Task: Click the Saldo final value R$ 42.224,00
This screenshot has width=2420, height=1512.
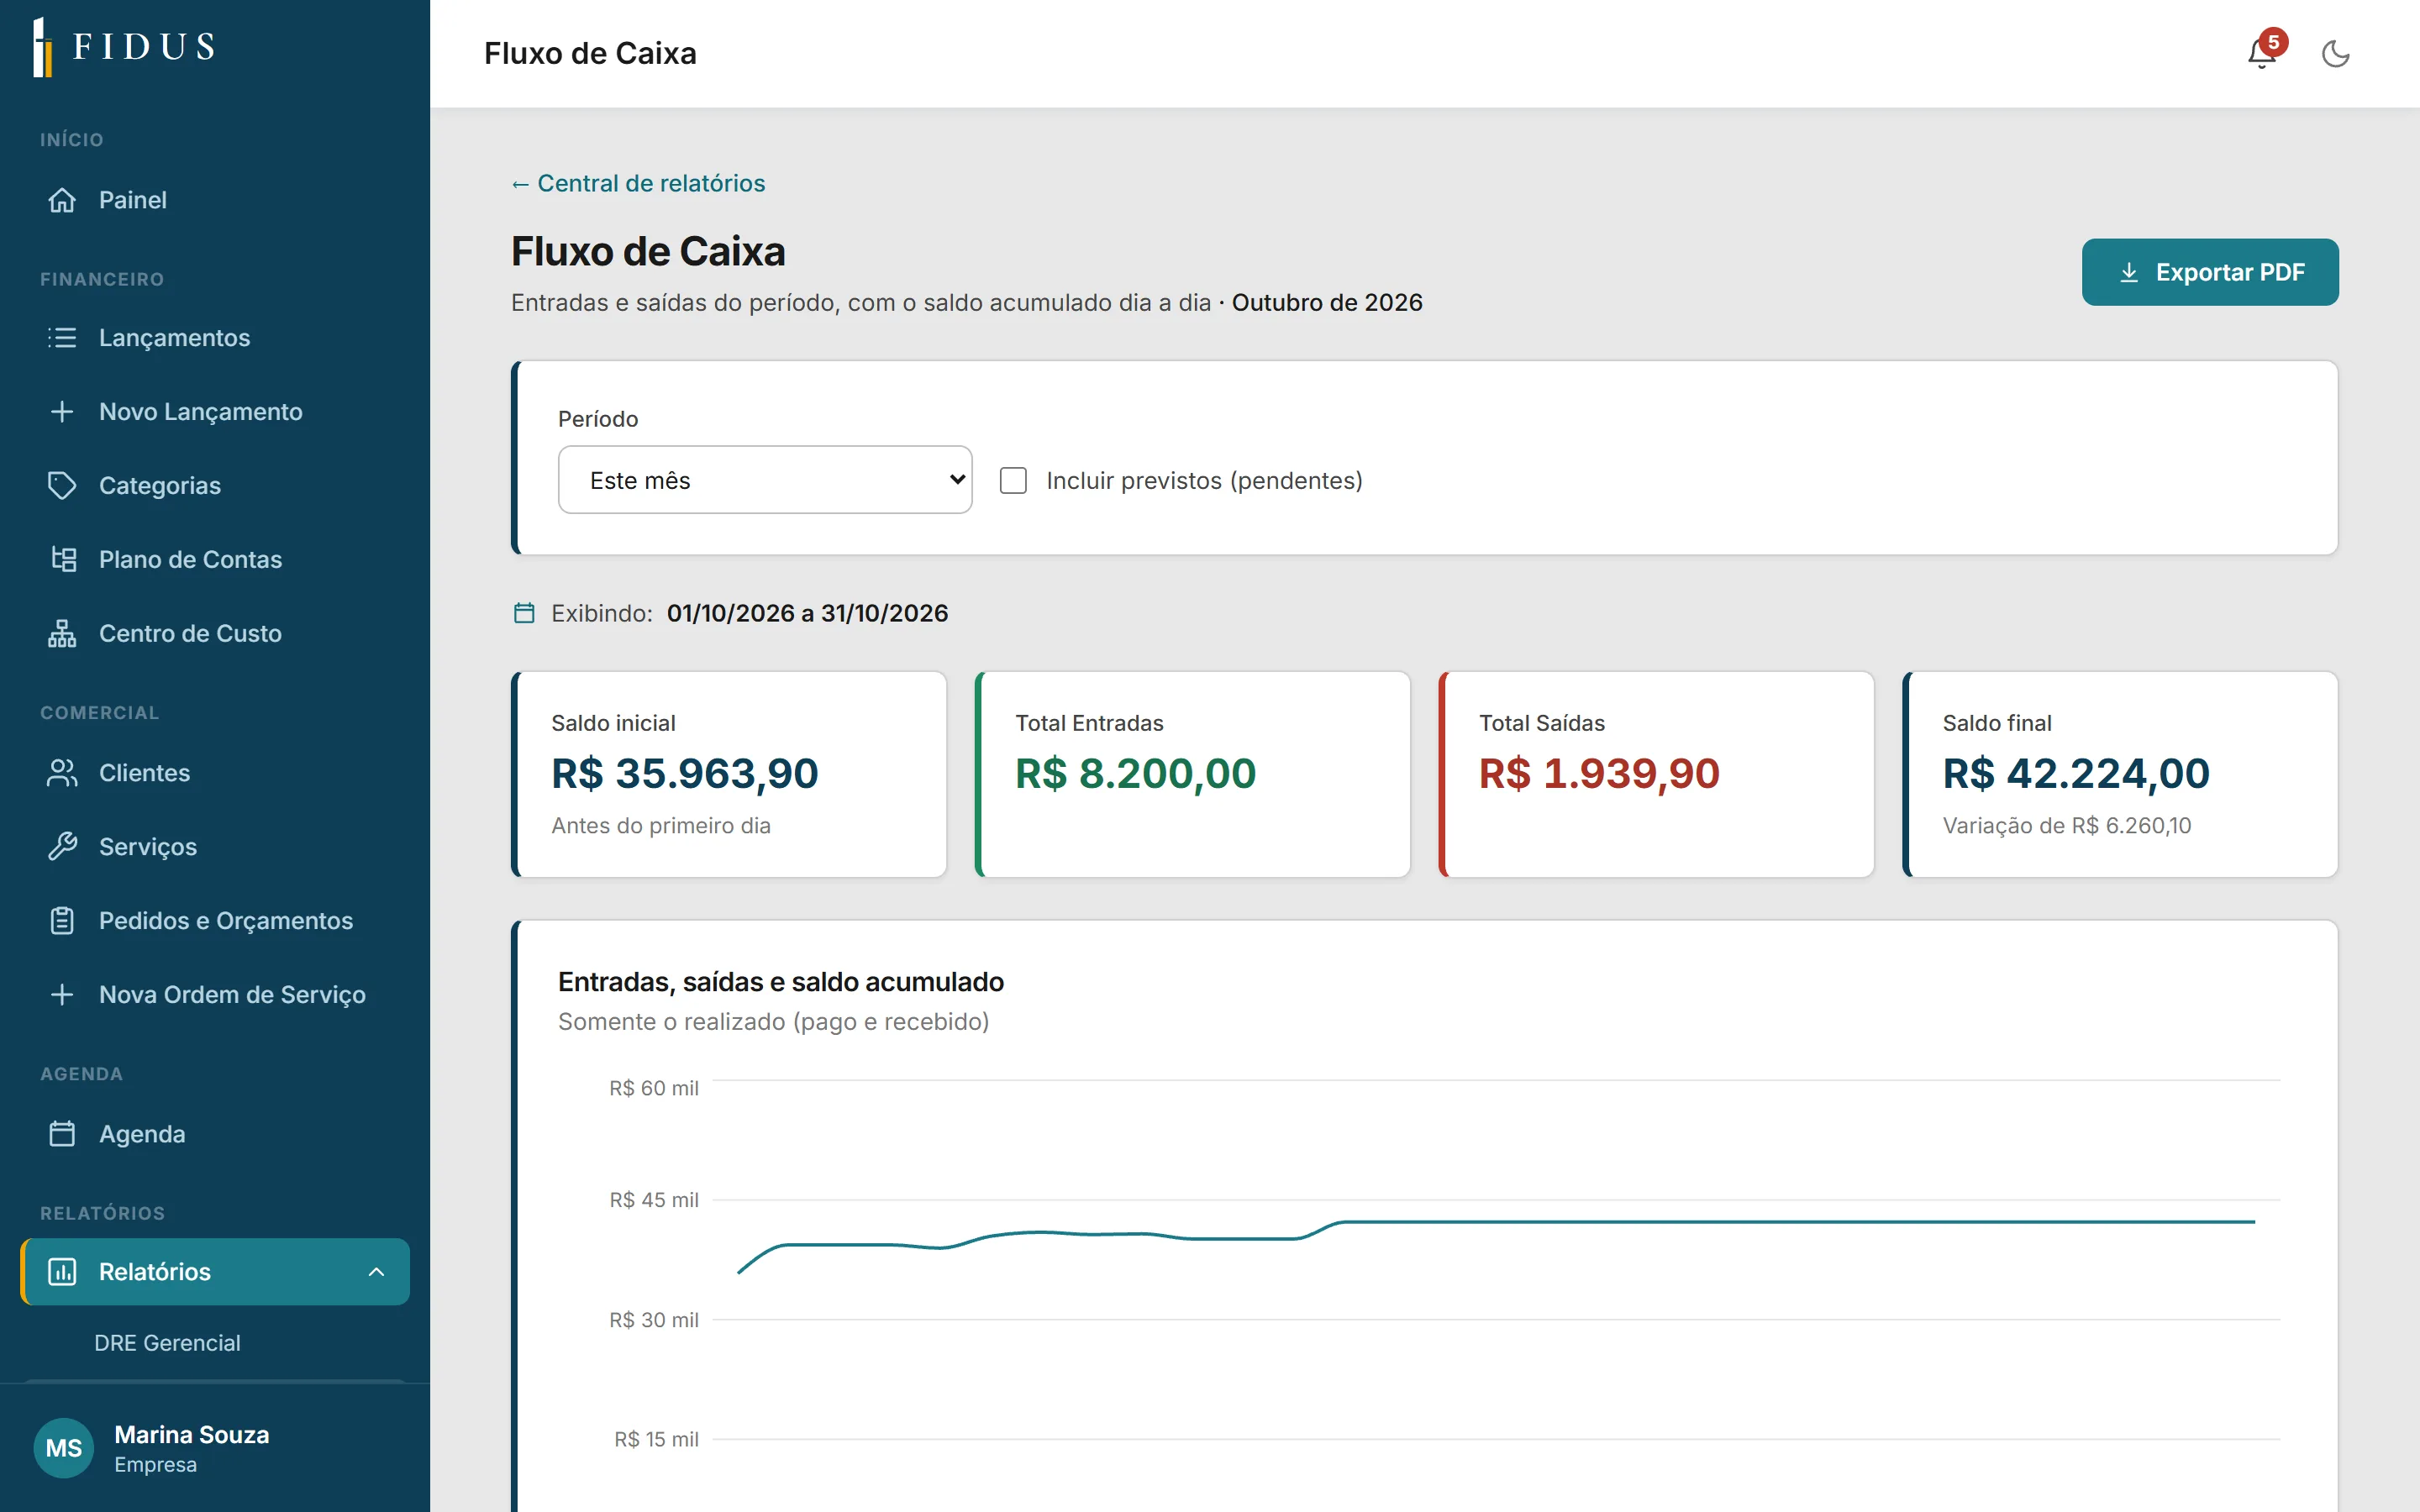Action: [2076, 774]
